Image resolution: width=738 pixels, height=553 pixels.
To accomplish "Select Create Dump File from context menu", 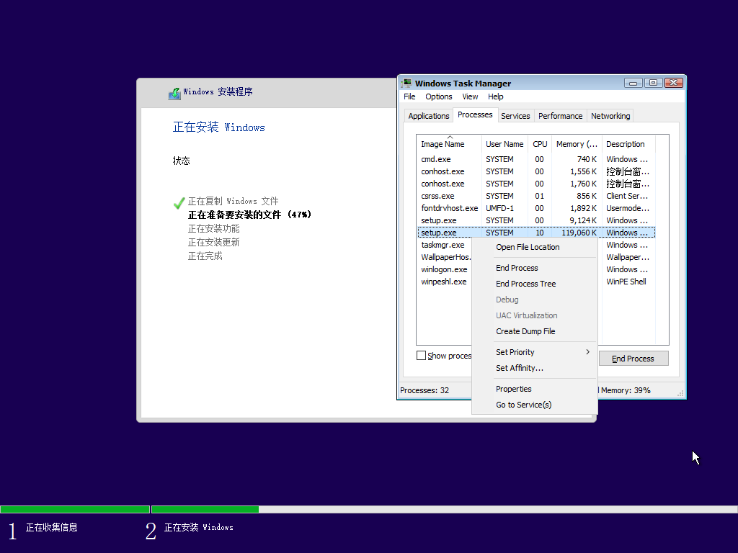I will click(x=535, y=331).
